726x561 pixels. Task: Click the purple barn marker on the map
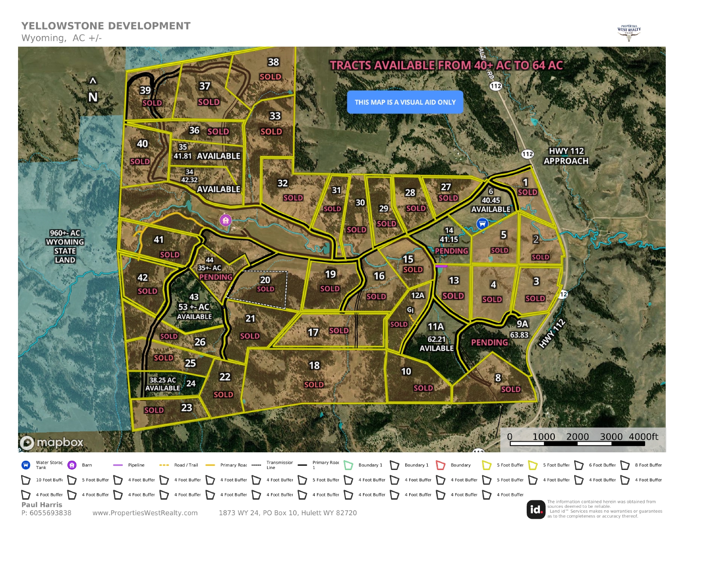(x=225, y=220)
